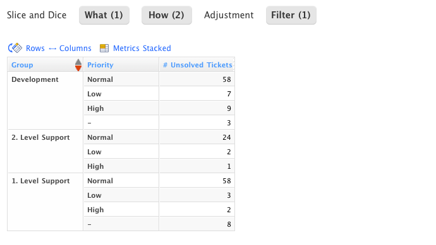Click the Priority column header

(x=100, y=65)
